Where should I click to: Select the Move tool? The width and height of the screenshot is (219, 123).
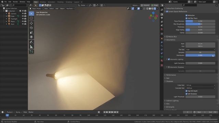pos(31,23)
